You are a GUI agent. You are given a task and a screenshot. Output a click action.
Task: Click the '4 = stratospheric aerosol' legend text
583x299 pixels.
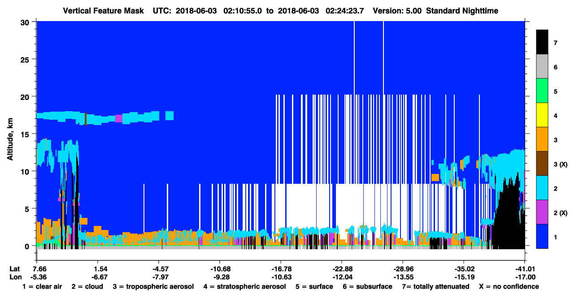[x=245, y=286]
